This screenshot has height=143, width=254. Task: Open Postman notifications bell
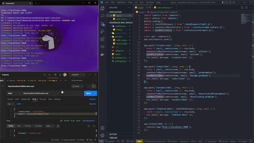click(60, 75)
